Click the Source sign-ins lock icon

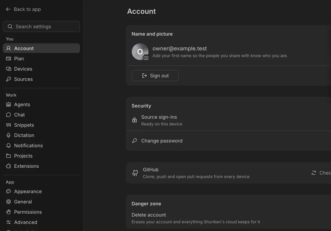[134, 120]
